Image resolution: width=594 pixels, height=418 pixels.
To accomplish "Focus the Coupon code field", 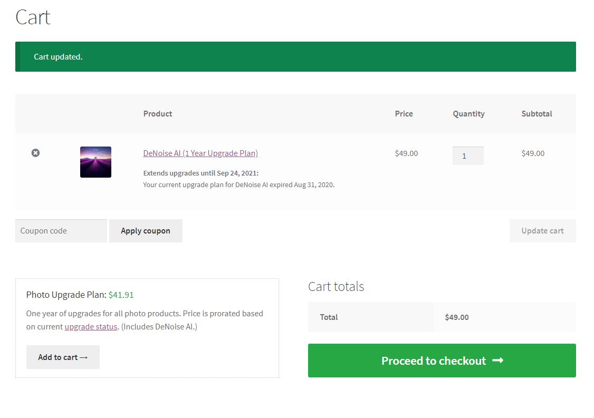I will click(x=61, y=231).
